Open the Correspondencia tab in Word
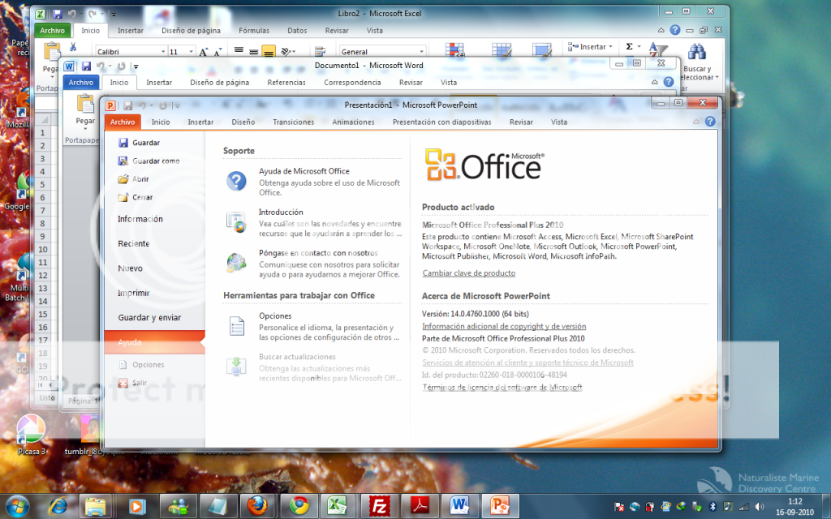Viewport: 831px width, 519px height. coord(352,82)
